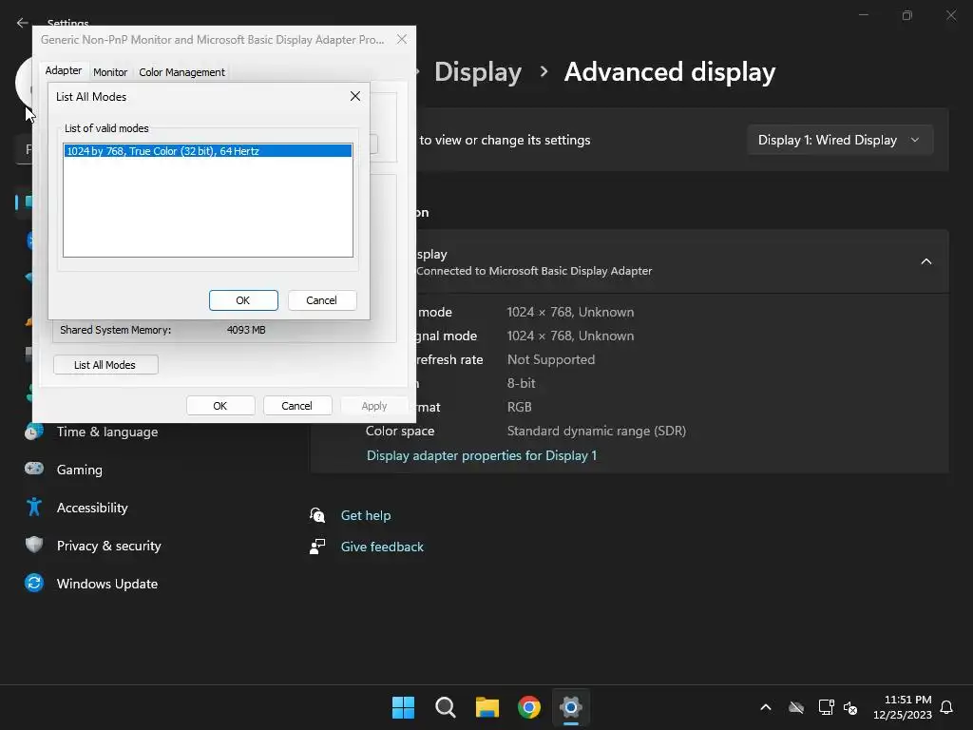Screen dimensions: 973x730
Task: Switch to the Monitor tab
Action: click(110, 72)
